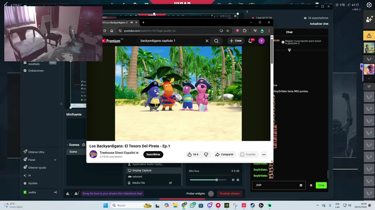Screen dimensions: 375x210
Task: Toggle visibility of Media File source
Action: pos(170,183)
